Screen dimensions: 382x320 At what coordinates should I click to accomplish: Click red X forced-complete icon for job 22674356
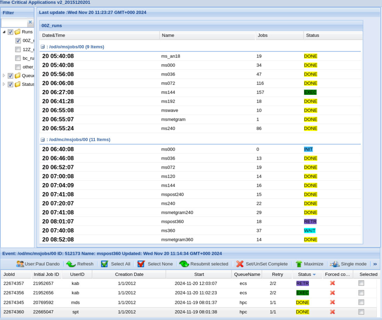[x=332, y=292]
